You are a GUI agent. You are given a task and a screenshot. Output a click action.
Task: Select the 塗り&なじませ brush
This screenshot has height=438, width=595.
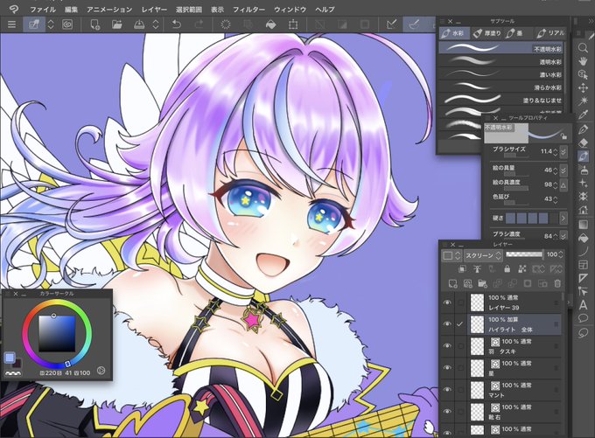[500, 101]
